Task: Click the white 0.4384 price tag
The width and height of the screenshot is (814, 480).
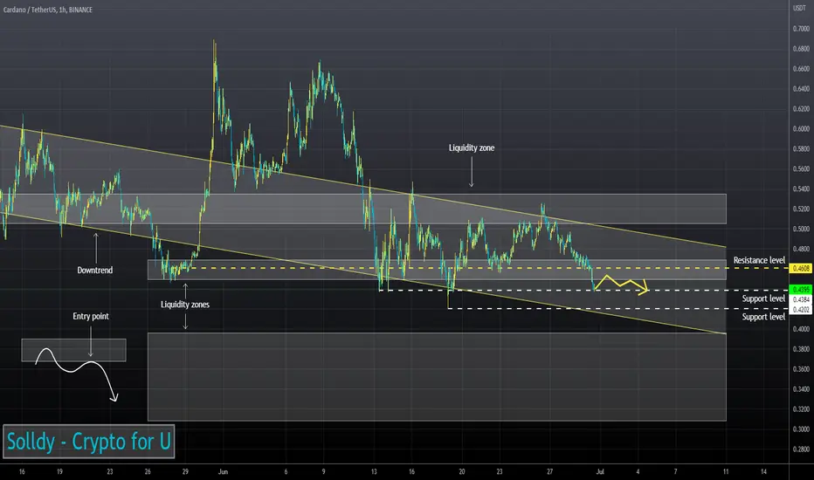Action: tap(801, 299)
